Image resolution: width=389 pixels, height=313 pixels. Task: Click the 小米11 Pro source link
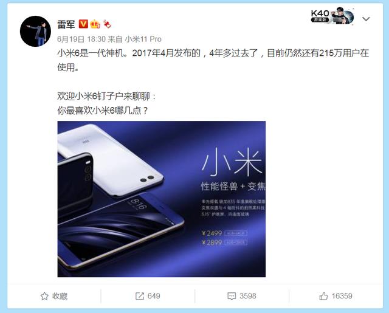click(143, 39)
